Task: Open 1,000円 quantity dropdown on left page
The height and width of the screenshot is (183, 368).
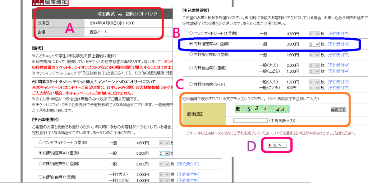Action: point(164,180)
